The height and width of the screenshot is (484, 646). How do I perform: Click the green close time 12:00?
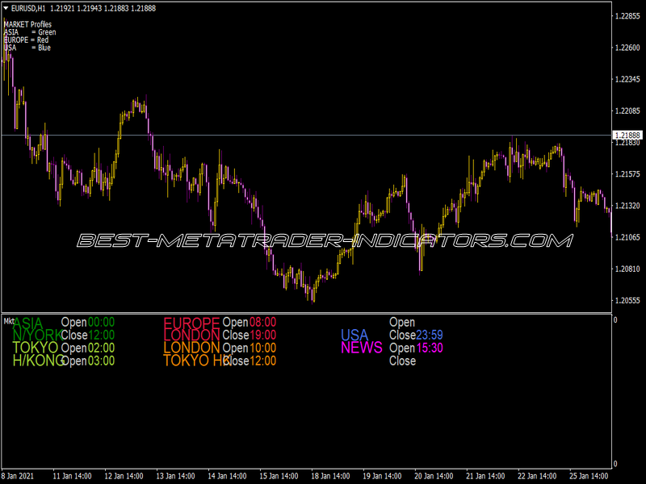click(x=102, y=335)
